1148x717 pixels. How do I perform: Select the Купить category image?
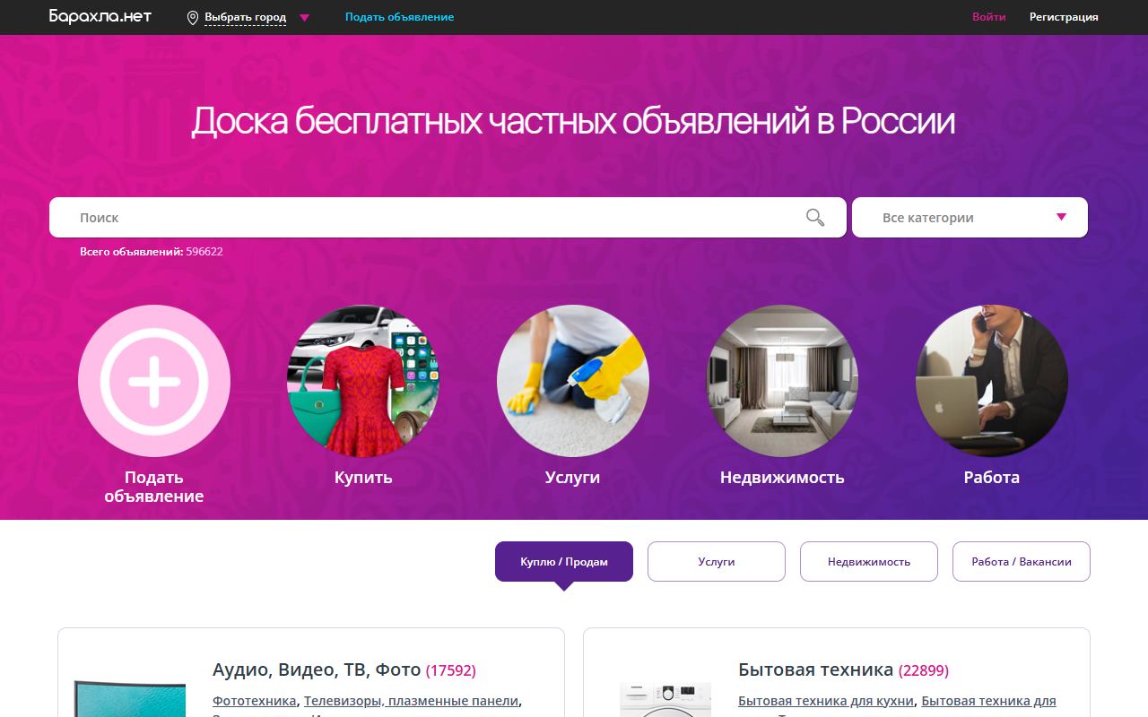click(x=363, y=381)
